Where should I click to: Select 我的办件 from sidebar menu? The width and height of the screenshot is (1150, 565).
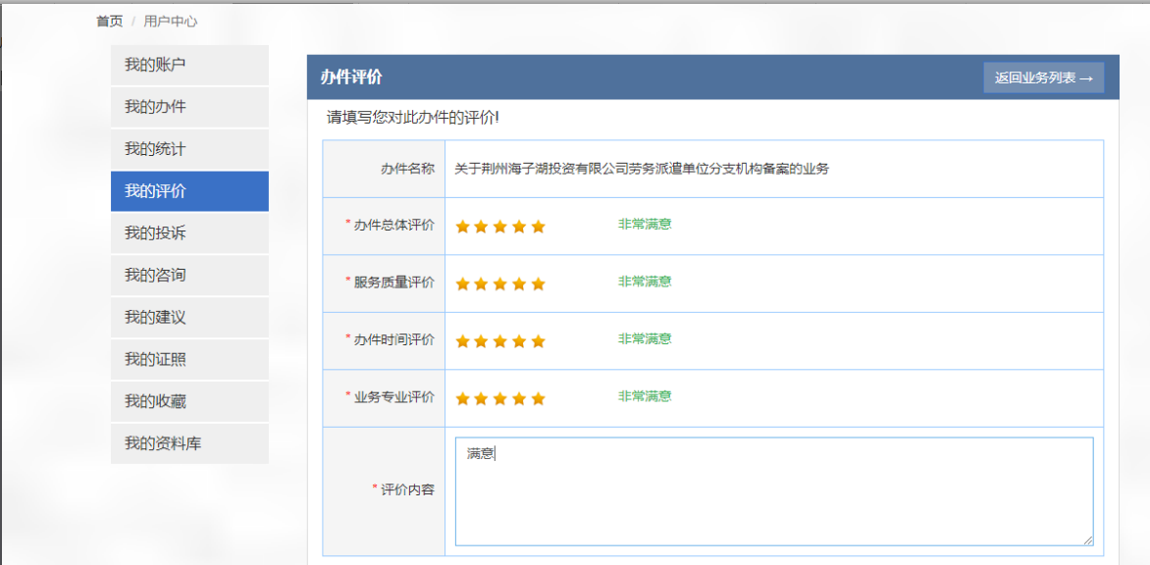(189, 107)
